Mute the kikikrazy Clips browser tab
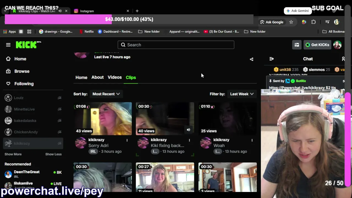The image size is (352, 198). [x=60, y=11]
